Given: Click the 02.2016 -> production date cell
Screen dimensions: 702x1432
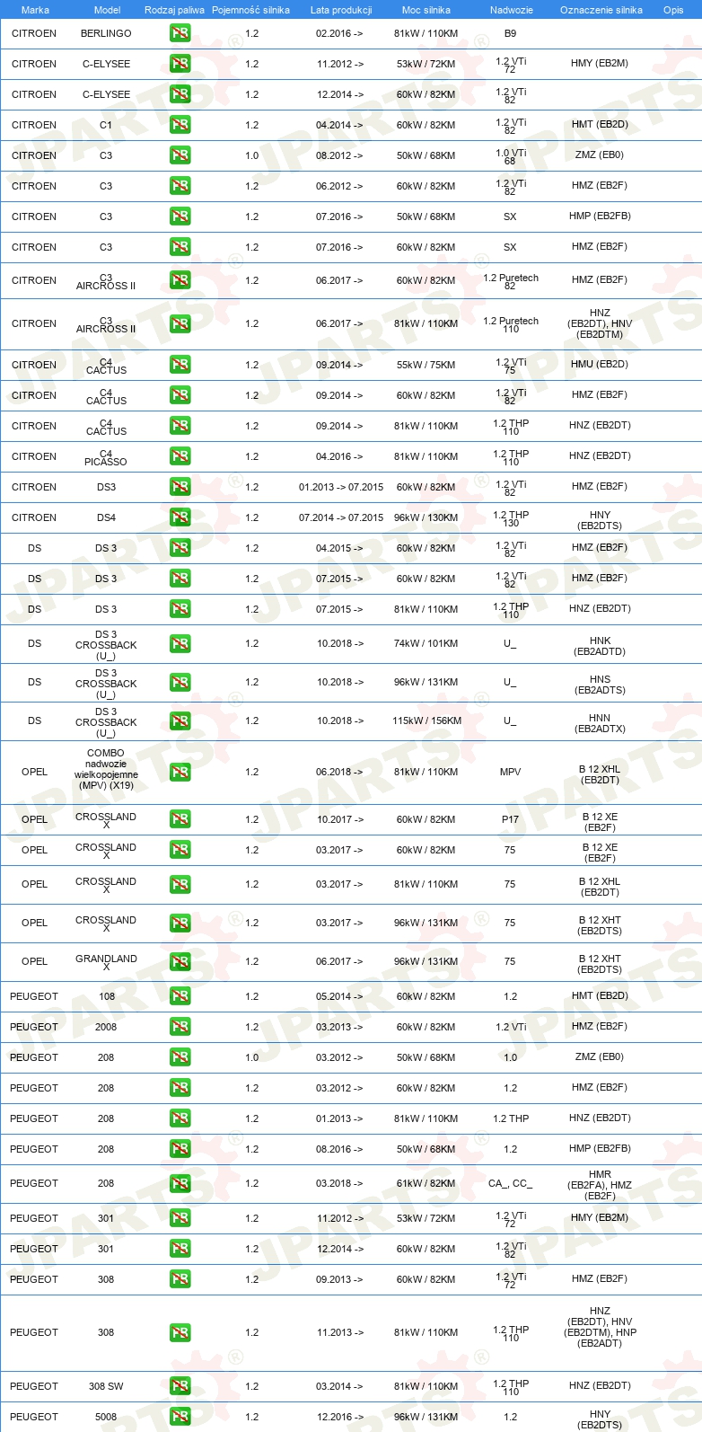Looking at the screenshot, I should point(339,33).
